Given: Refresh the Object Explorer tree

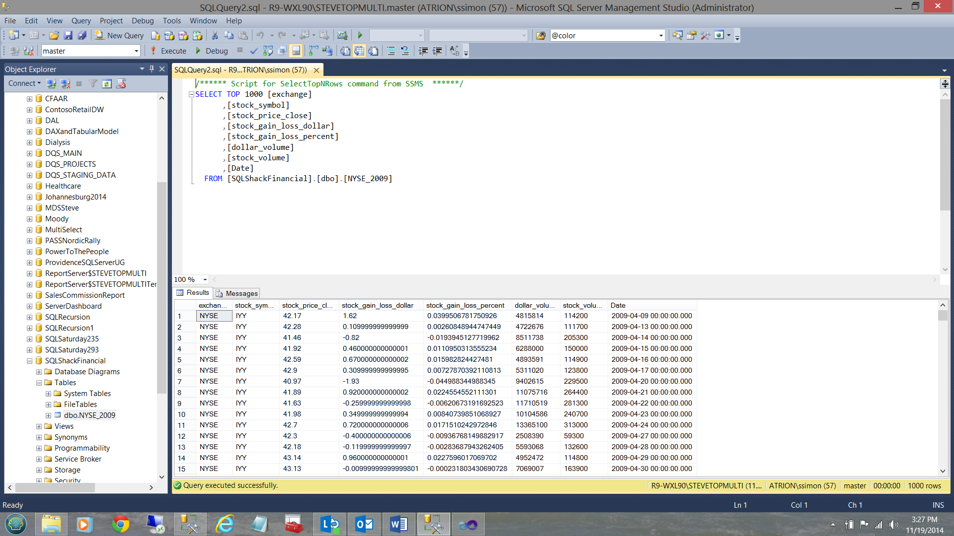Looking at the screenshot, I should click(x=107, y=84).
